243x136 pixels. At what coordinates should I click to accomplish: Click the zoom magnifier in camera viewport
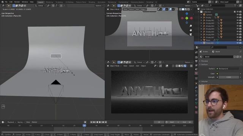pos(191,26)
